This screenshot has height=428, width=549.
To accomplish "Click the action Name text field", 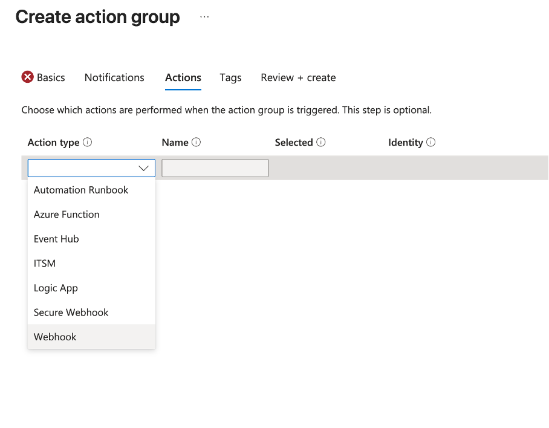I will pyautogui.click(x=215, y=168).
